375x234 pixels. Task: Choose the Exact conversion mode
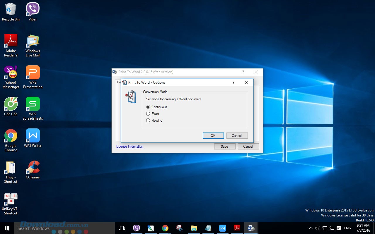148,114
